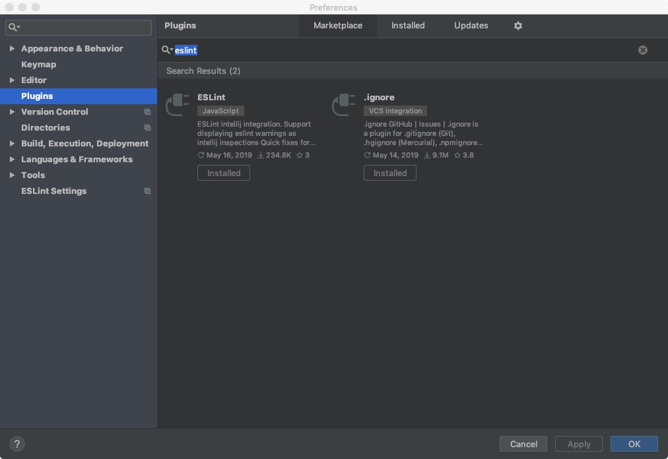
Task: Click the project-level icon beside Version Control
Action: coord(147,112)
